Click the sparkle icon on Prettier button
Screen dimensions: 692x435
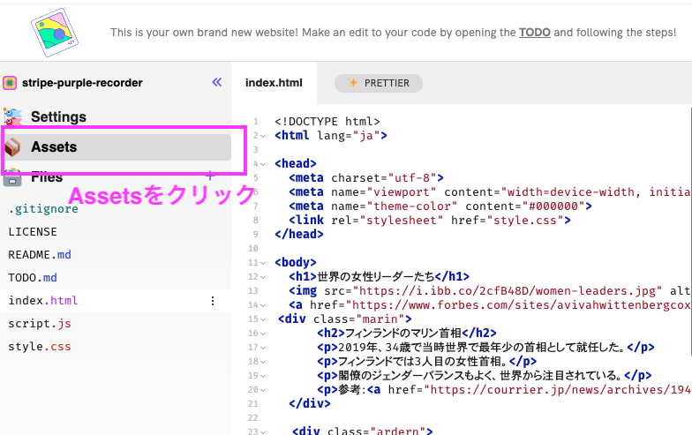click(353, 84)
